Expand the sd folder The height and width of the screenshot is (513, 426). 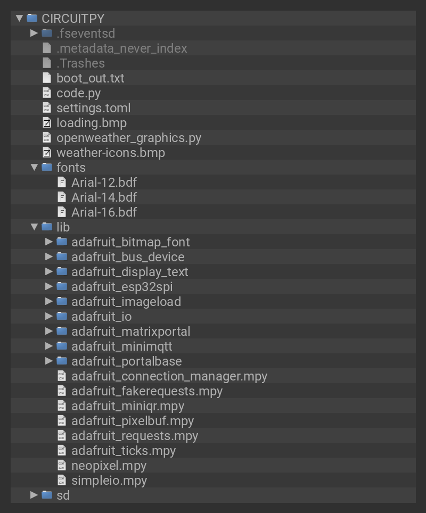coord(34,495)
